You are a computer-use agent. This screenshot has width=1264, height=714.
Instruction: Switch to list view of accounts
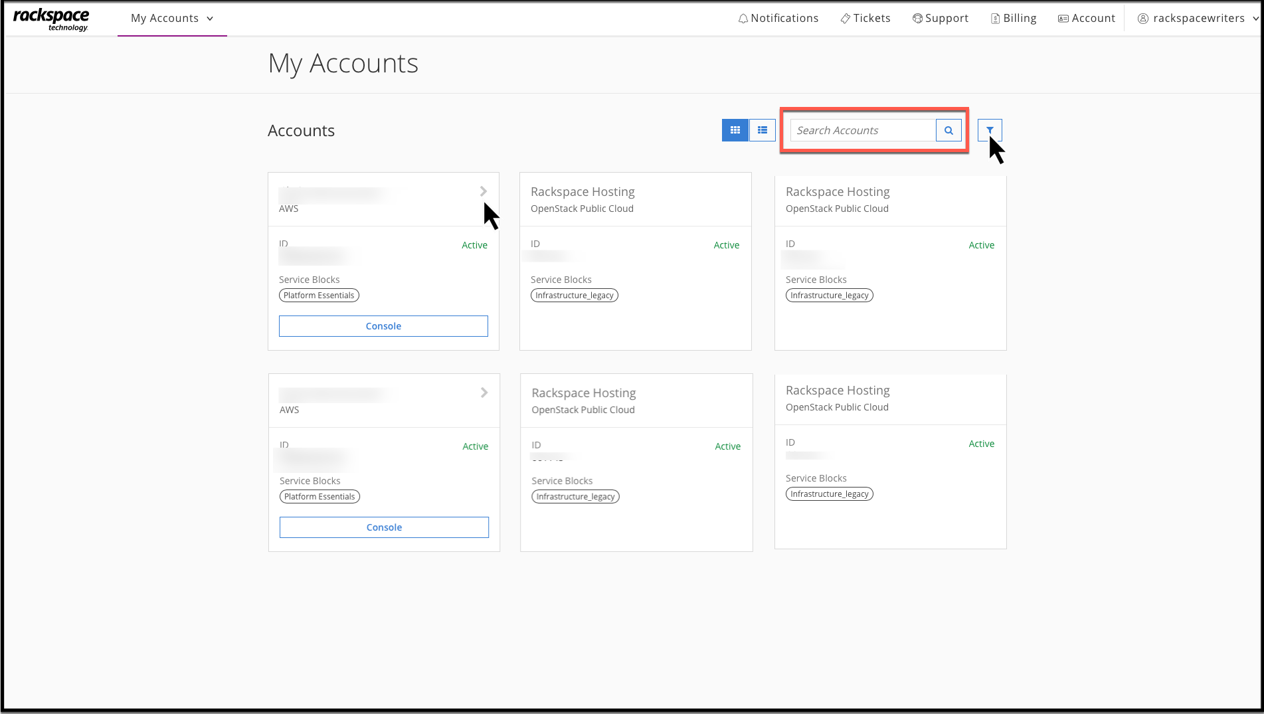[762, 130]
